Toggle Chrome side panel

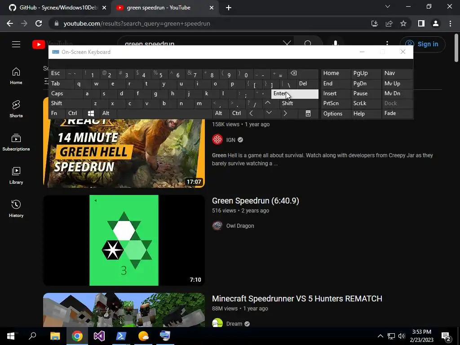(421, 23)
